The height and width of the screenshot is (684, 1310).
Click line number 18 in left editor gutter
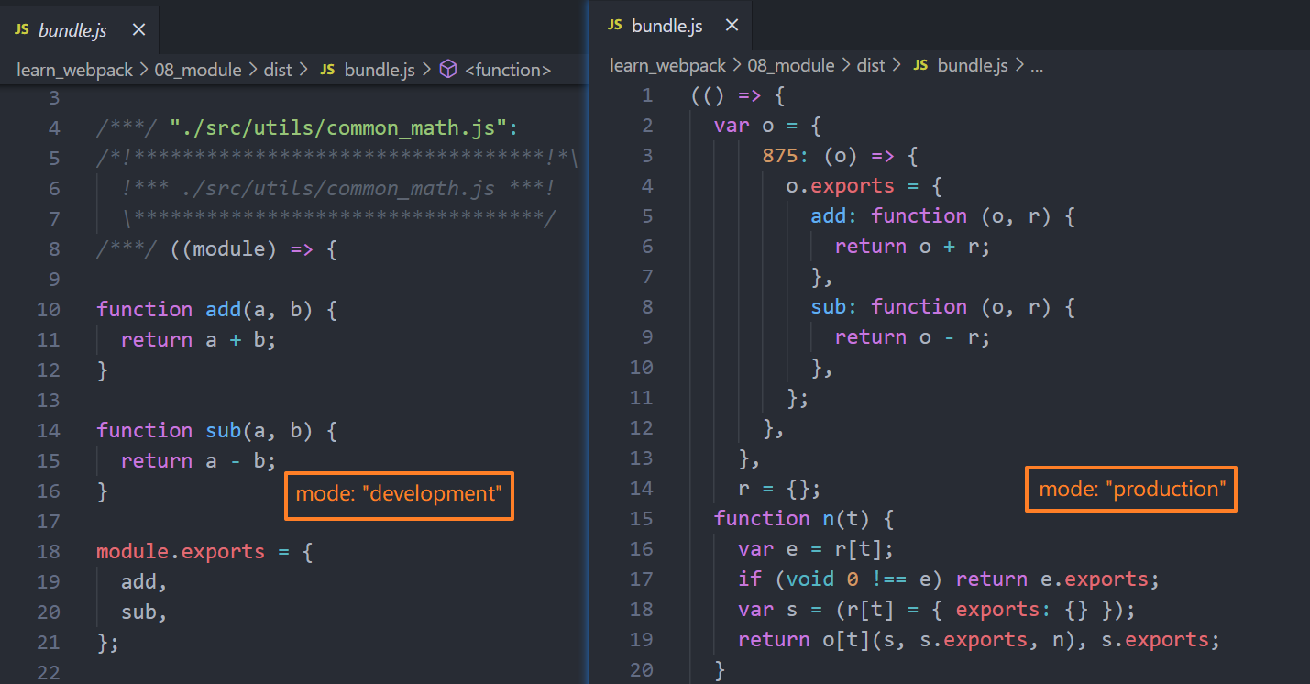[x=49, y=551]
